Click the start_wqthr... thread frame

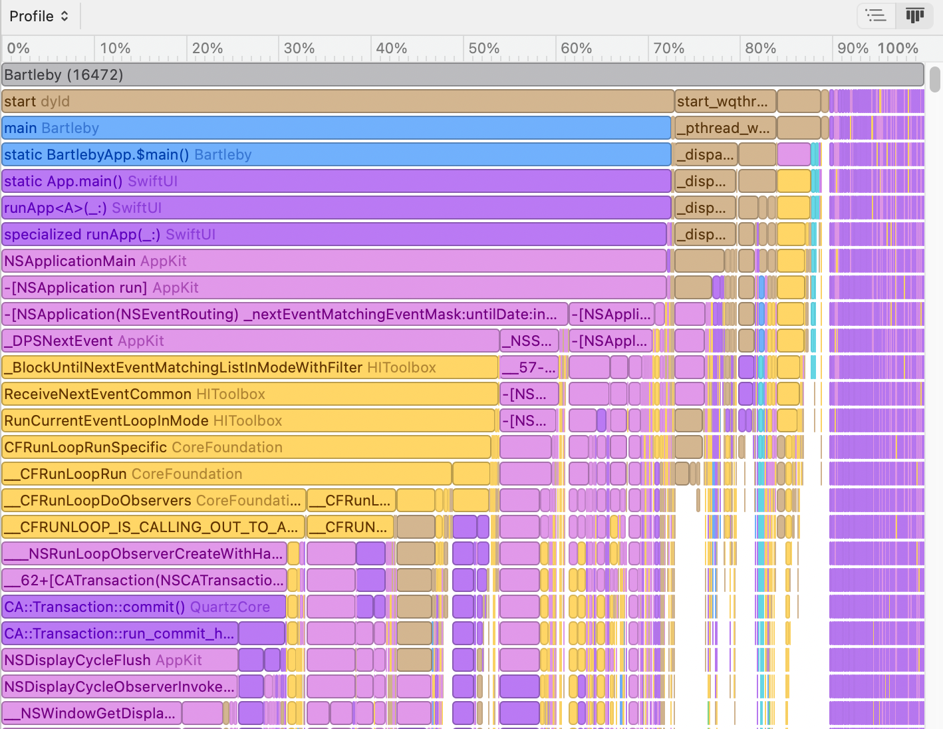point(724,101)
